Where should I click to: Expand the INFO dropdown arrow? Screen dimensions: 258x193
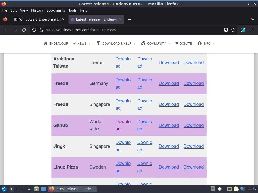point(214,44)
